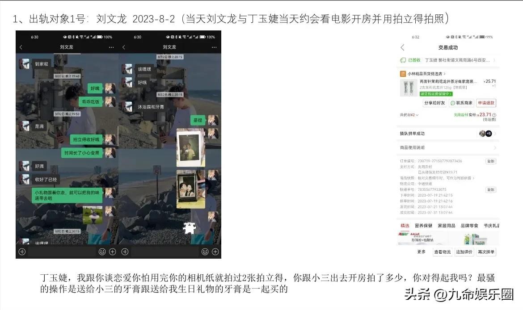Viewport: 523px width, 310px height.
Task: Click the 申请退款 button
Action: (x=486, y=103)
